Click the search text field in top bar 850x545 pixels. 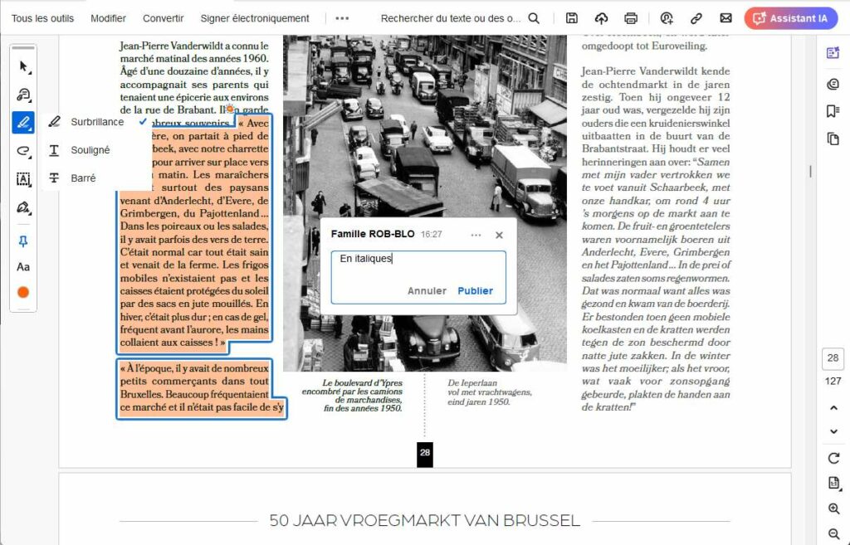coord(451,18)
